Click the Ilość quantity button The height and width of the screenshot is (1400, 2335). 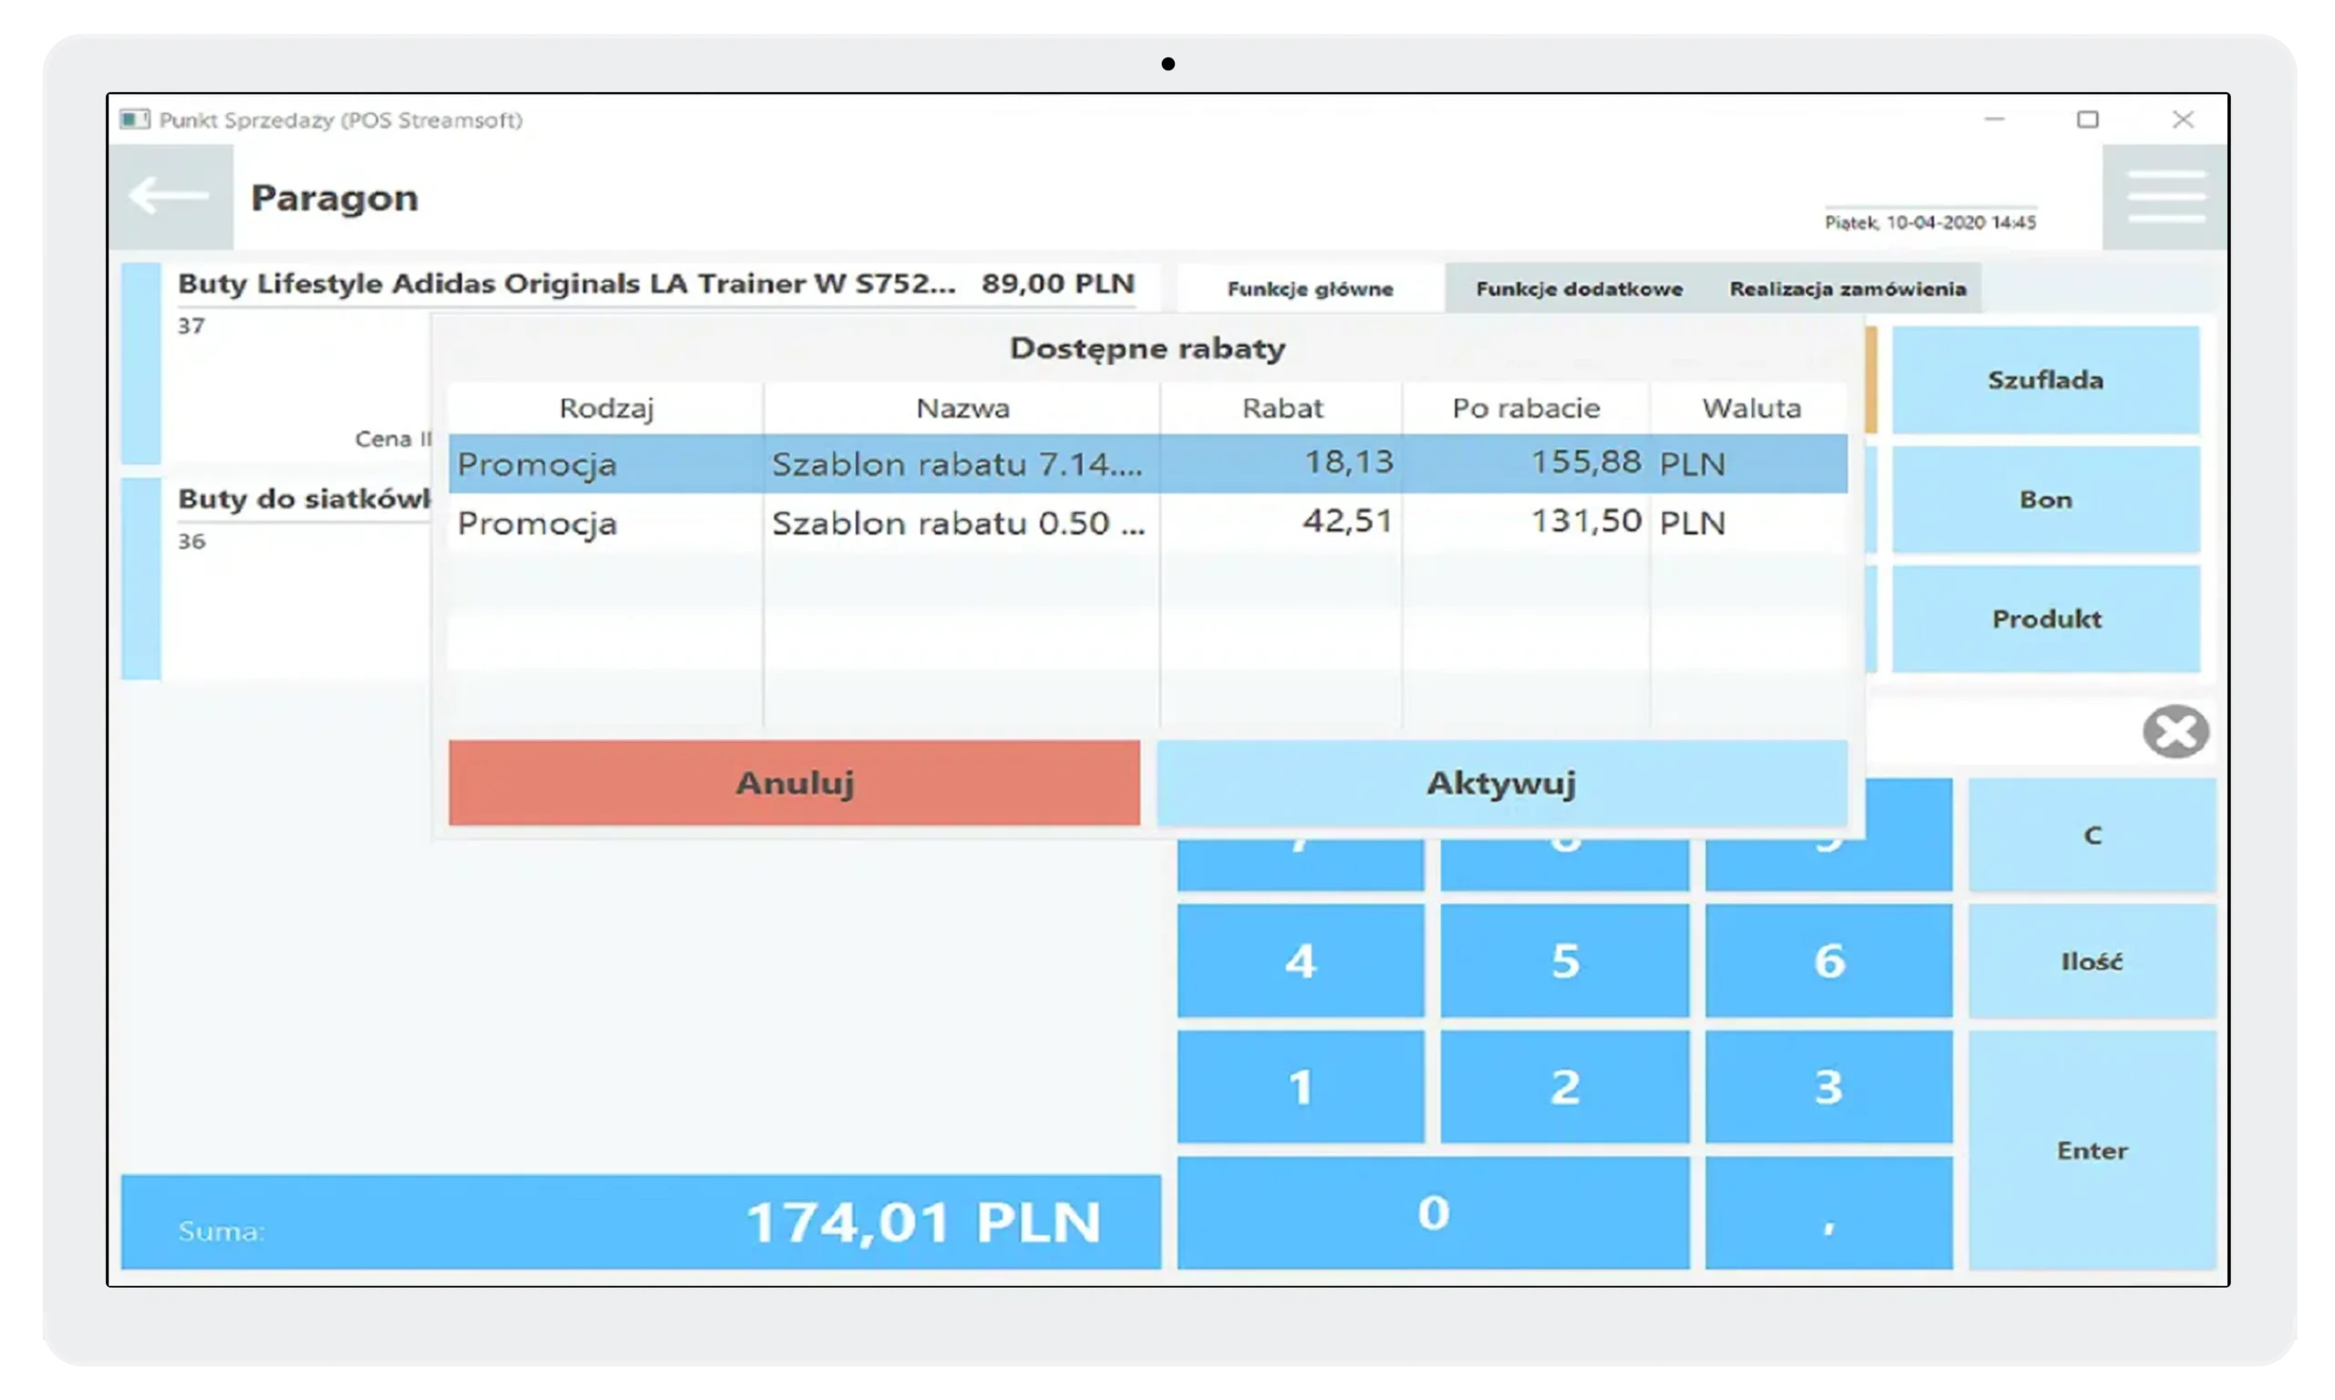click(2091, 961)
